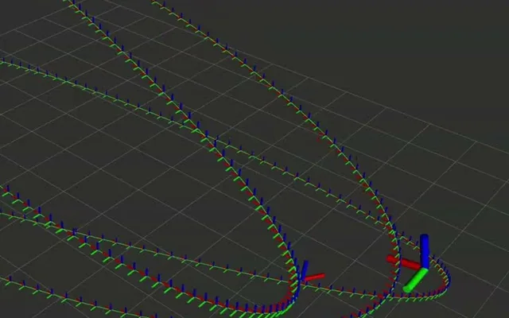Image resolution: width=509 pixels, height=318 pixels.
Task: Click the smaller frame's red axis bar
Action: tap(315, 277)
